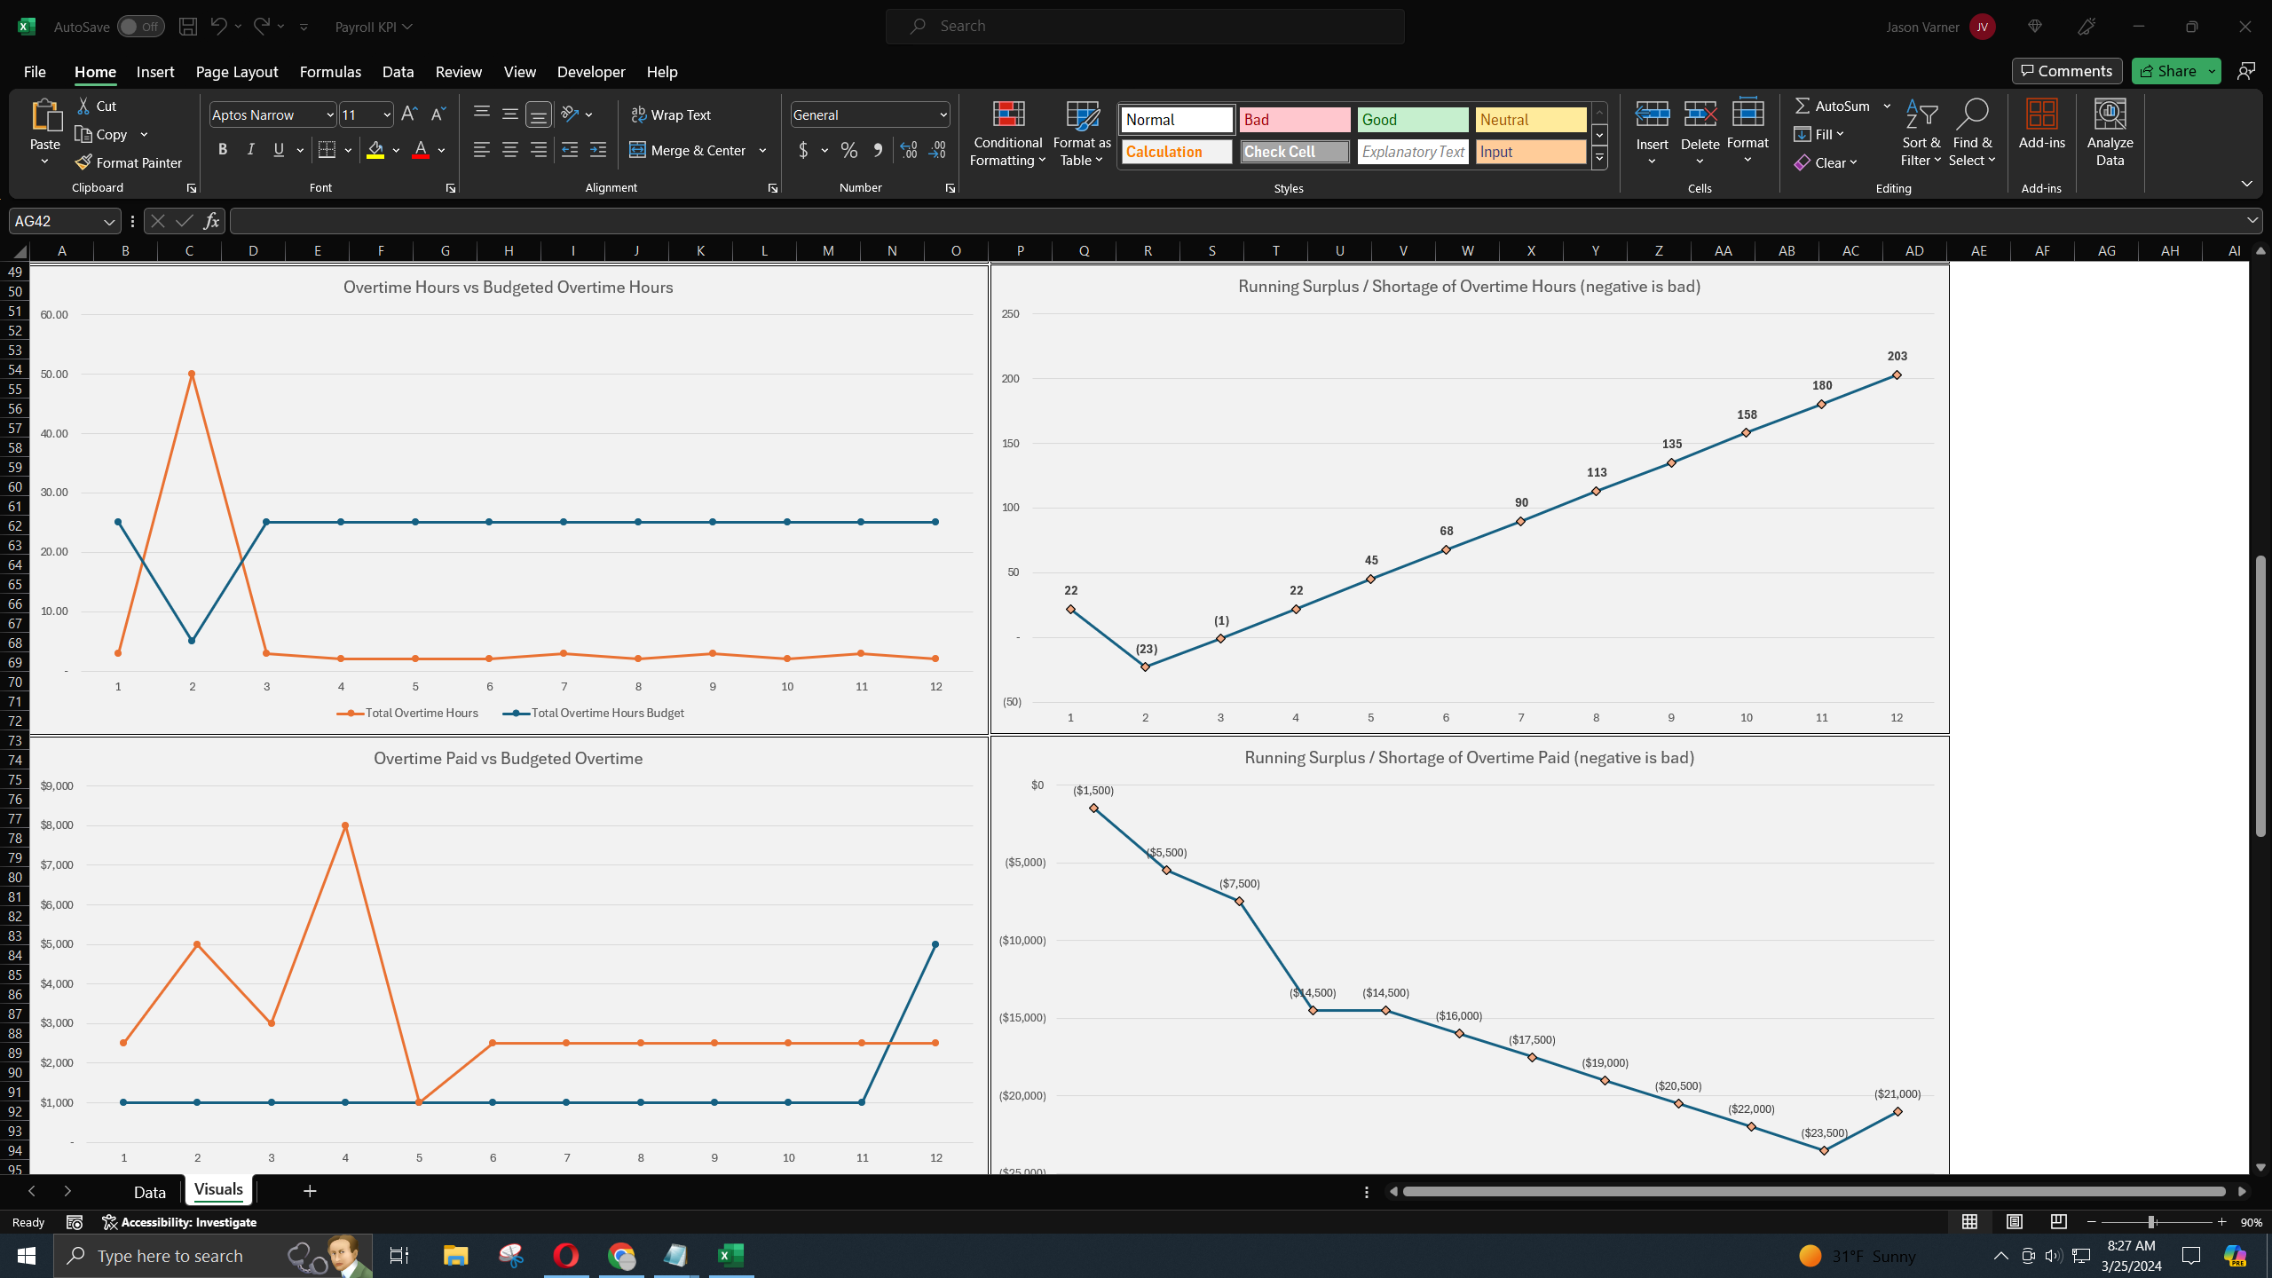
Task: Click the Insert Function fx icon
Action: [x=211, y=221]
